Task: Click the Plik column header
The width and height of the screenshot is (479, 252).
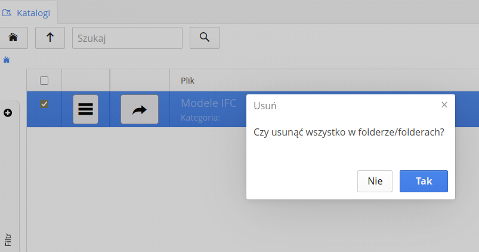Action: pos(188,81)
